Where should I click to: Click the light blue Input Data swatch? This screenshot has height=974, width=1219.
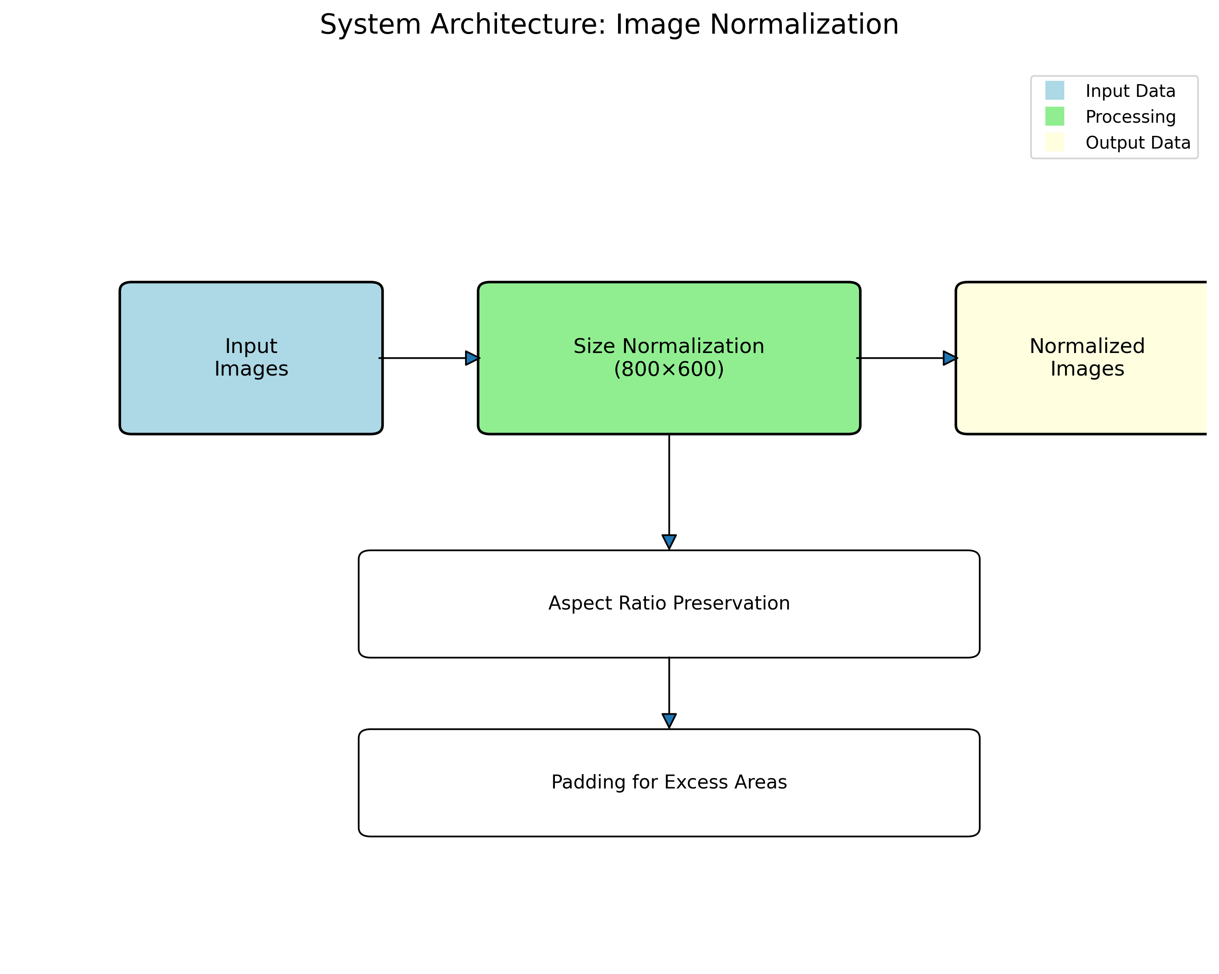1054,90
